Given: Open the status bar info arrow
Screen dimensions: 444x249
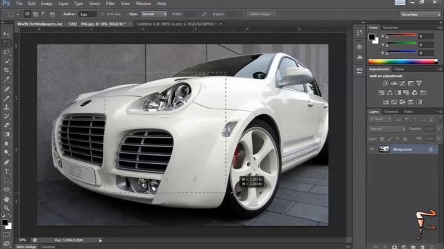Looking at the screenshot, I should point(101,240).
